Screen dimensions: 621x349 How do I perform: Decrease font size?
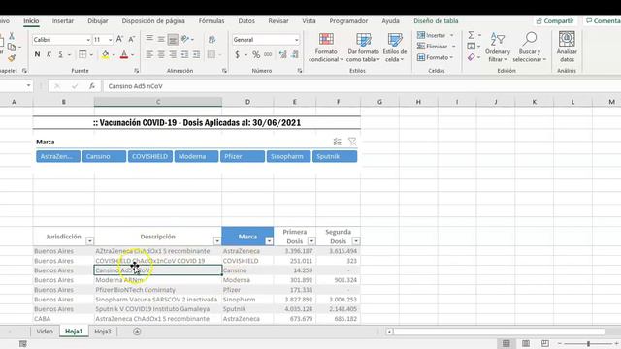point(132,39)
